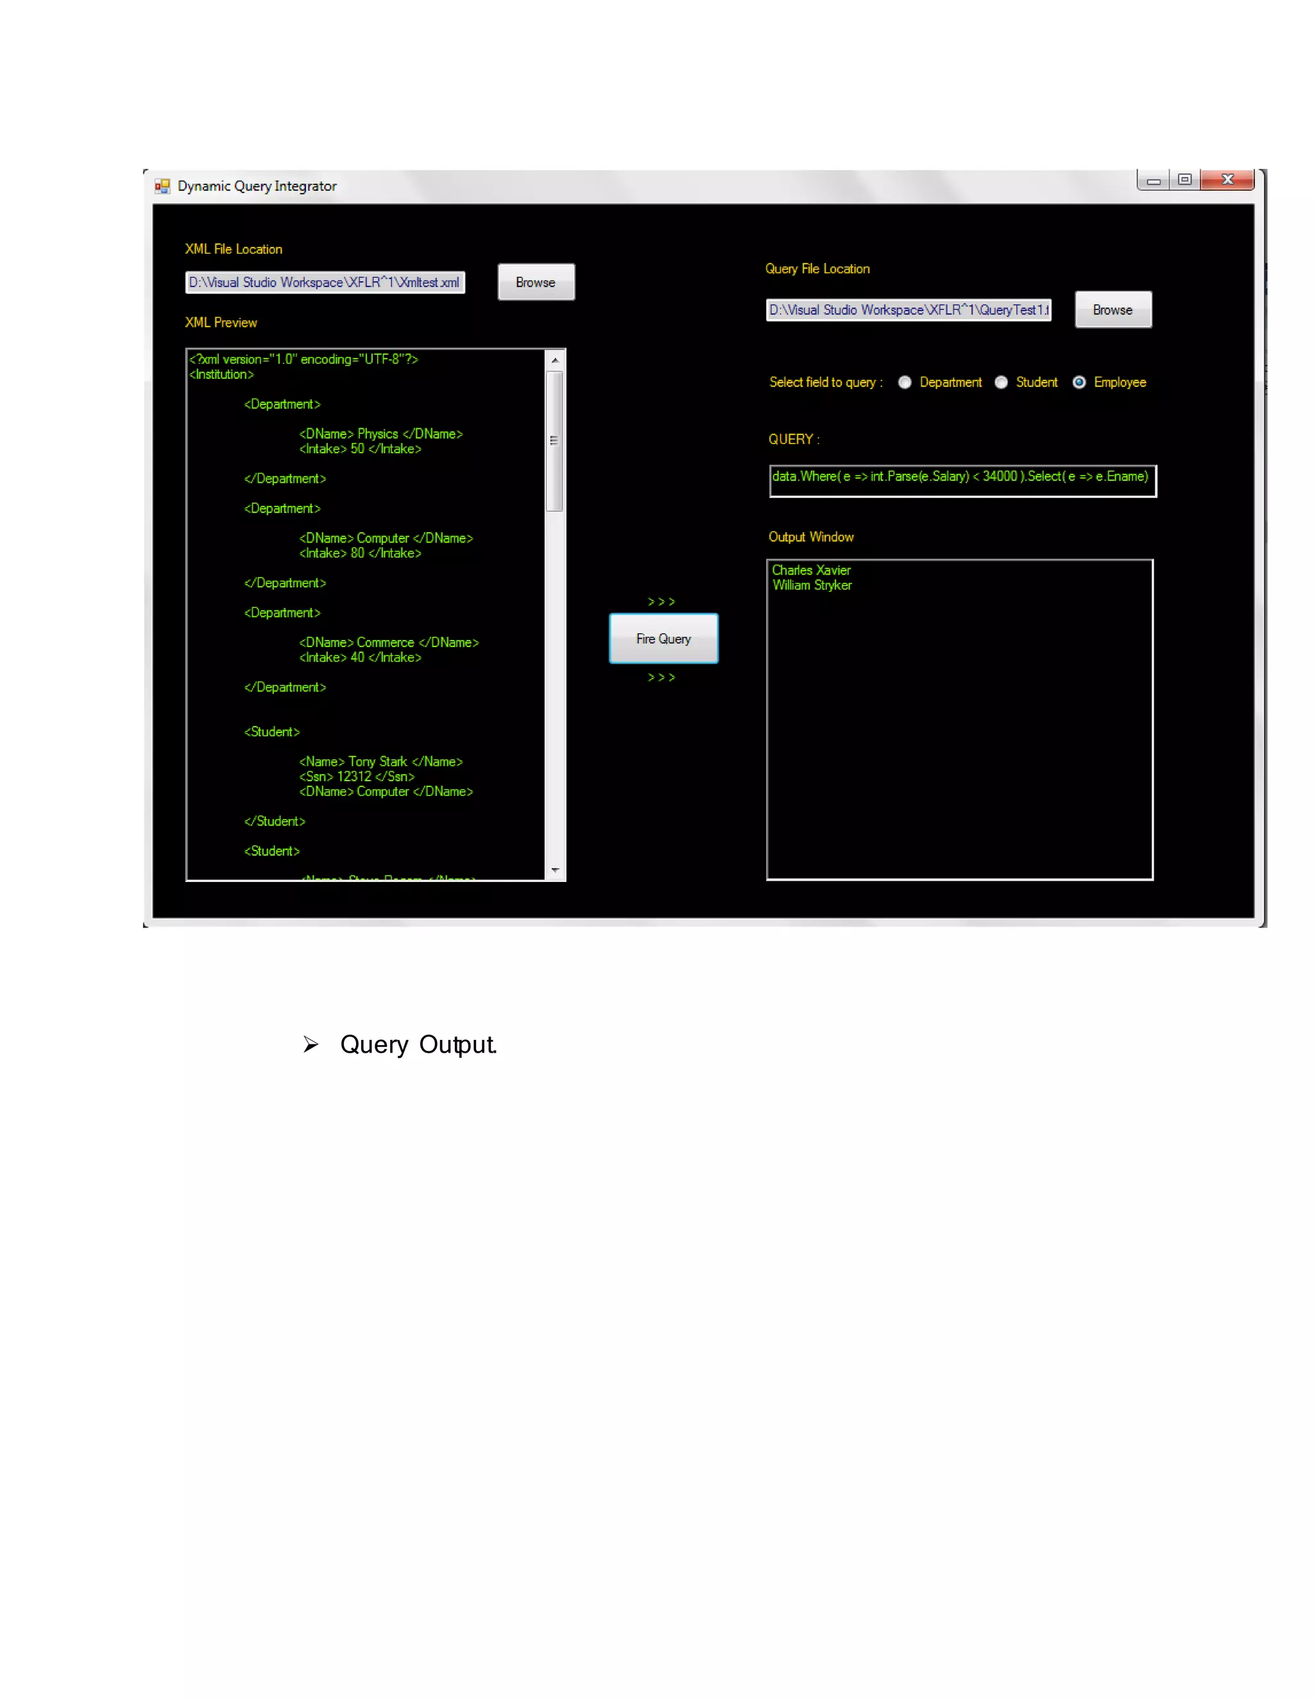The width and height of the screenshot is (1314, 1701).
Task: Click the Intake 40 line
Action: (x=361, y=657)
